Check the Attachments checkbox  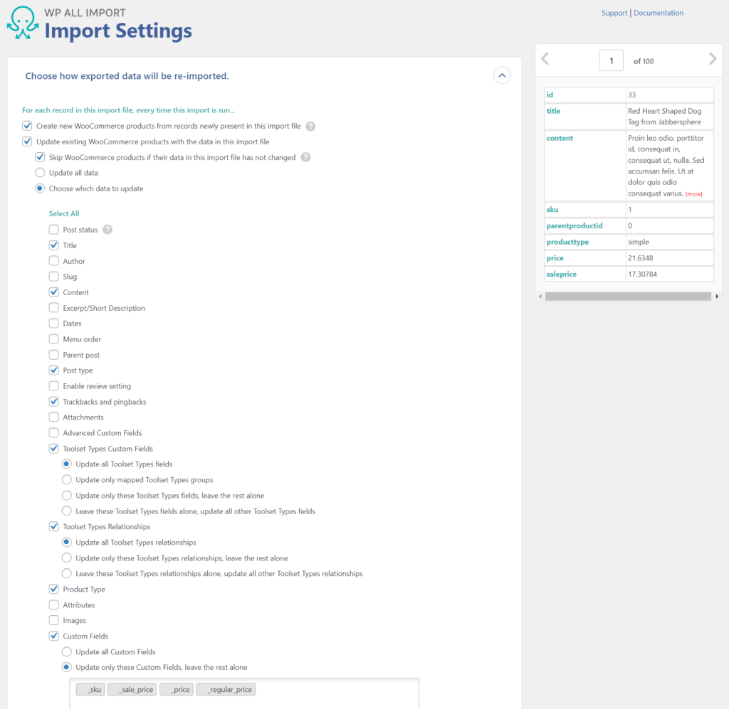coord(54,417)
